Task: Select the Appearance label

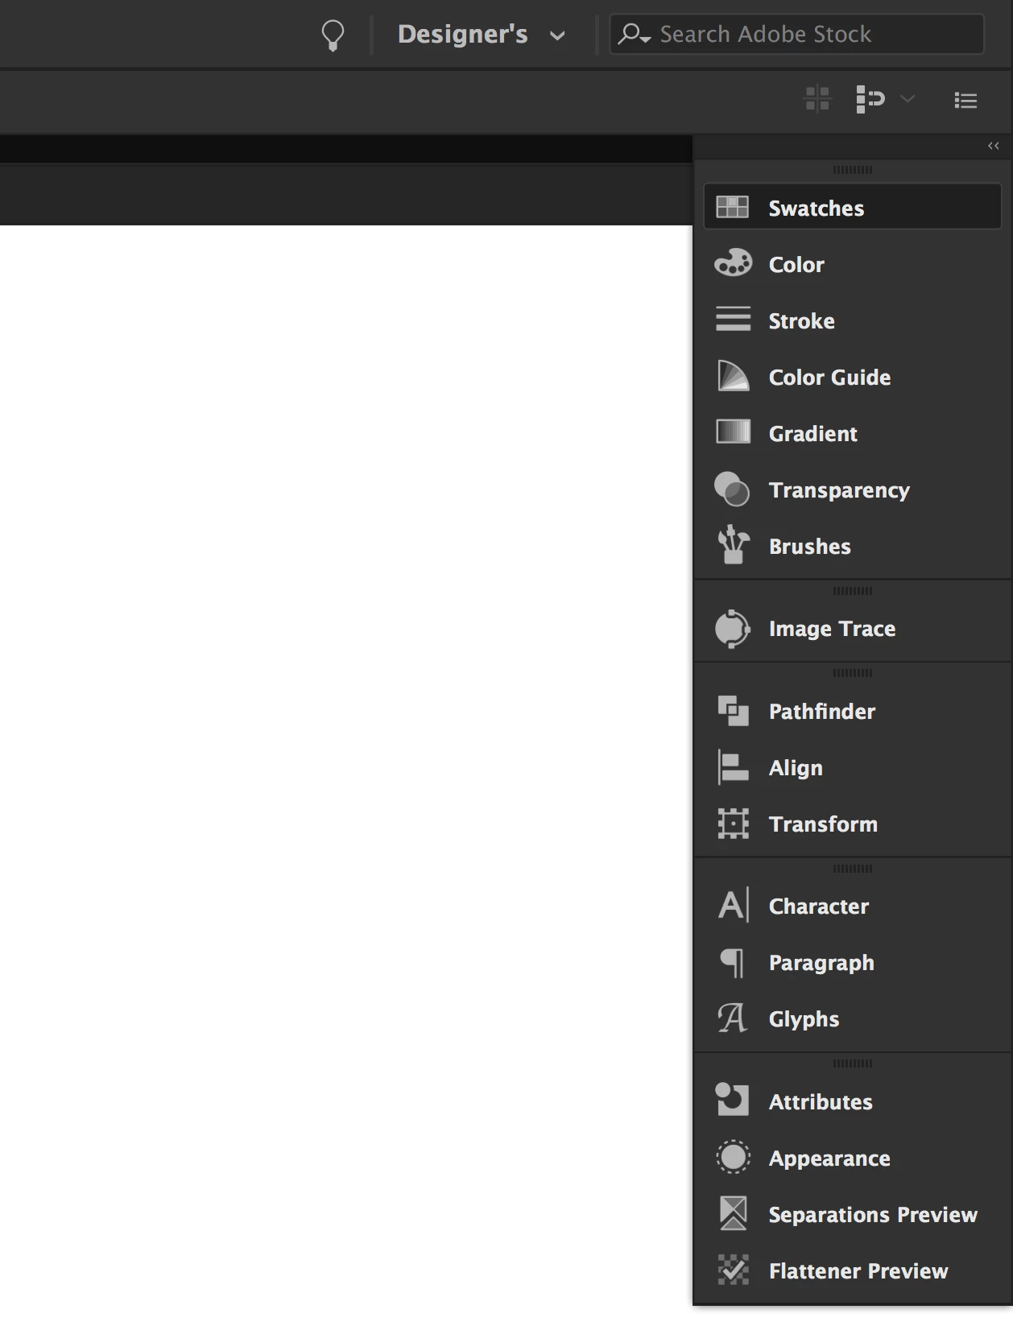Action: pyautogui.click(x=829, y=1159)
